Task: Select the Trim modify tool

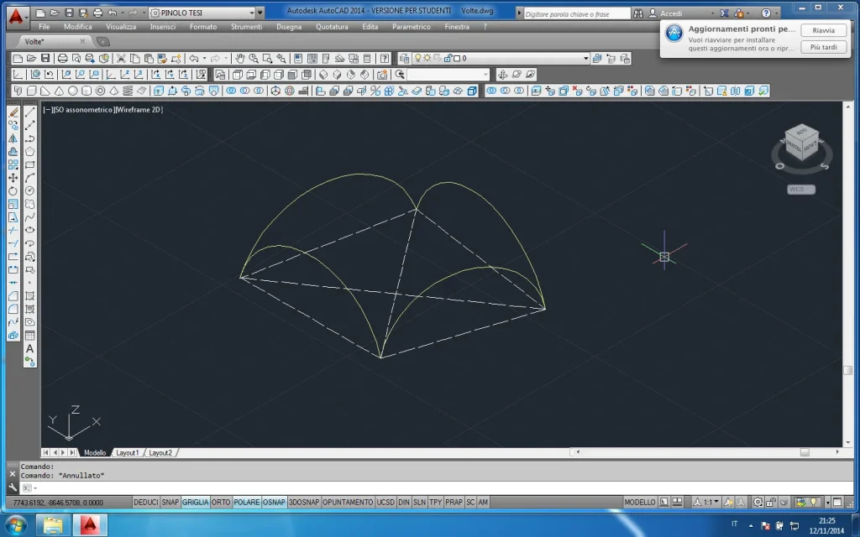Action: [x=13, y=230]
